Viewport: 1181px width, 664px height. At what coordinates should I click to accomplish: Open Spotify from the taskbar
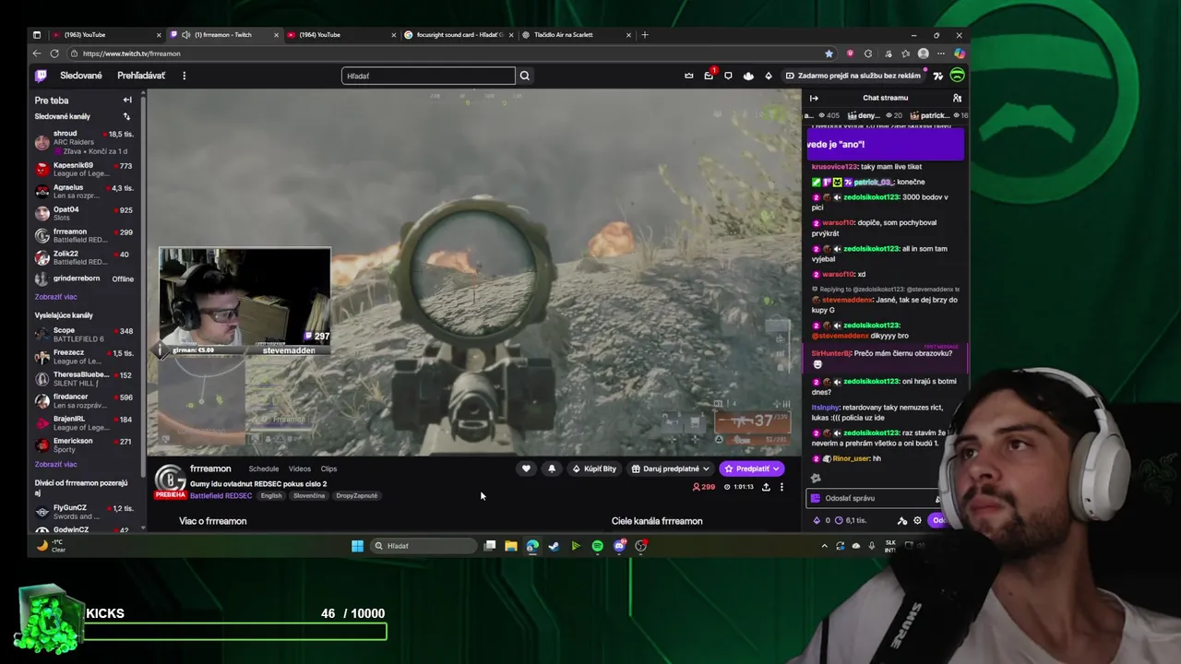point(597,546)
